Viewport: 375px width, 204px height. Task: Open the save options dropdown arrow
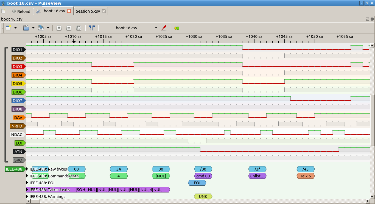click(48, 28)
